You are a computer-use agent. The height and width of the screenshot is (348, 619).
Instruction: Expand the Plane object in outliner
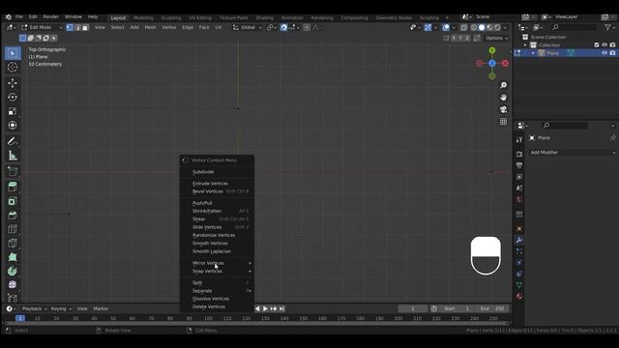(533, 53)
